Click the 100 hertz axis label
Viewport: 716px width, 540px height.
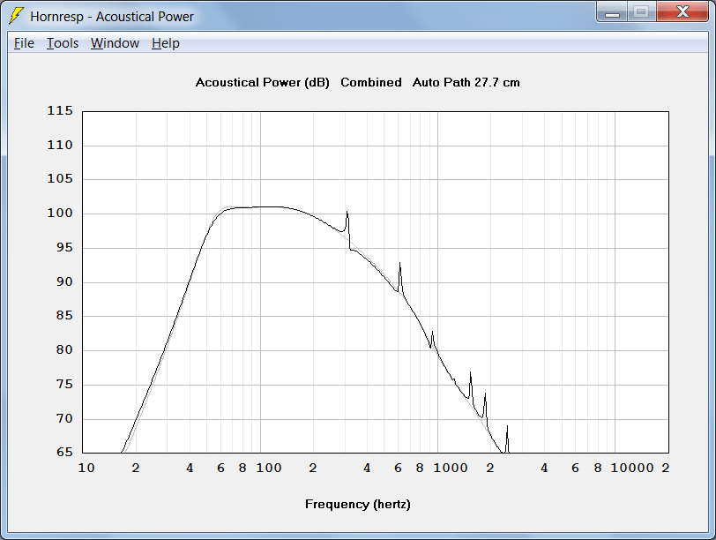tap(269, 468)
